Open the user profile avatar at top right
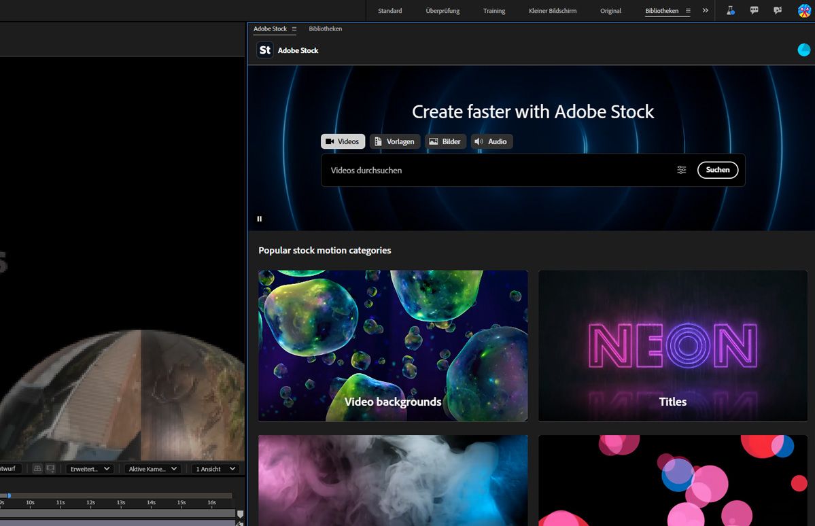 coord(804,10)
